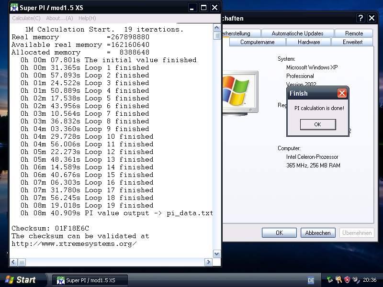Select the Hardware tab

309,42
